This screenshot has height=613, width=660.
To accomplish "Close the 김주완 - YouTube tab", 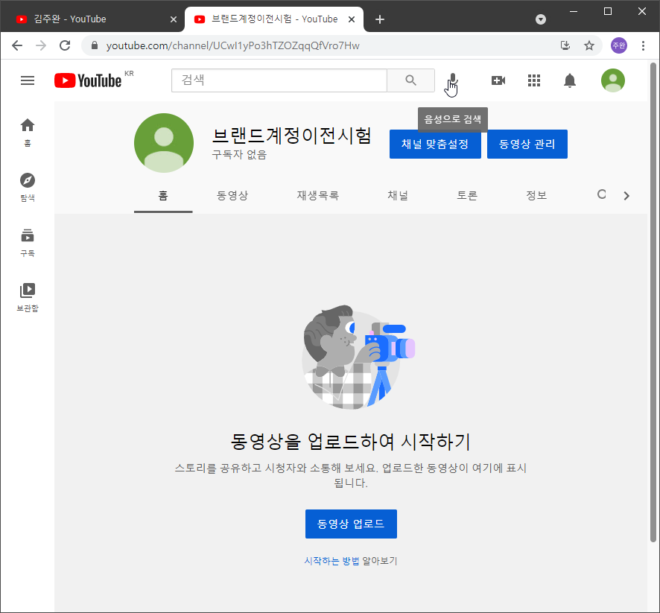I will point(174,19).
